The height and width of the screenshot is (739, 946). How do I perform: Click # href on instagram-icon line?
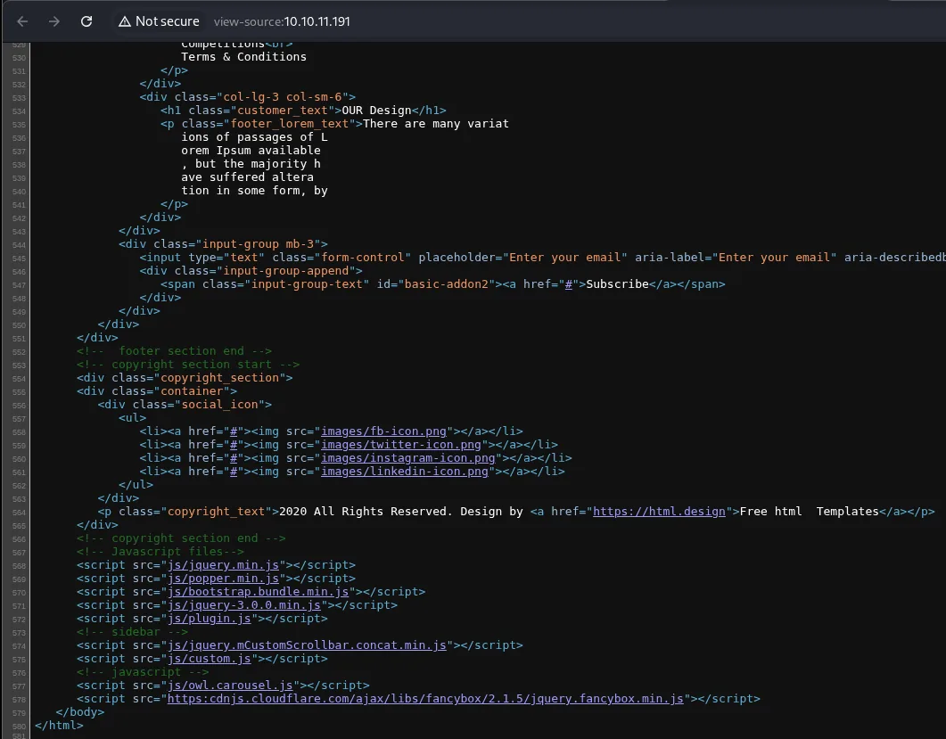(x=234, y=458)
